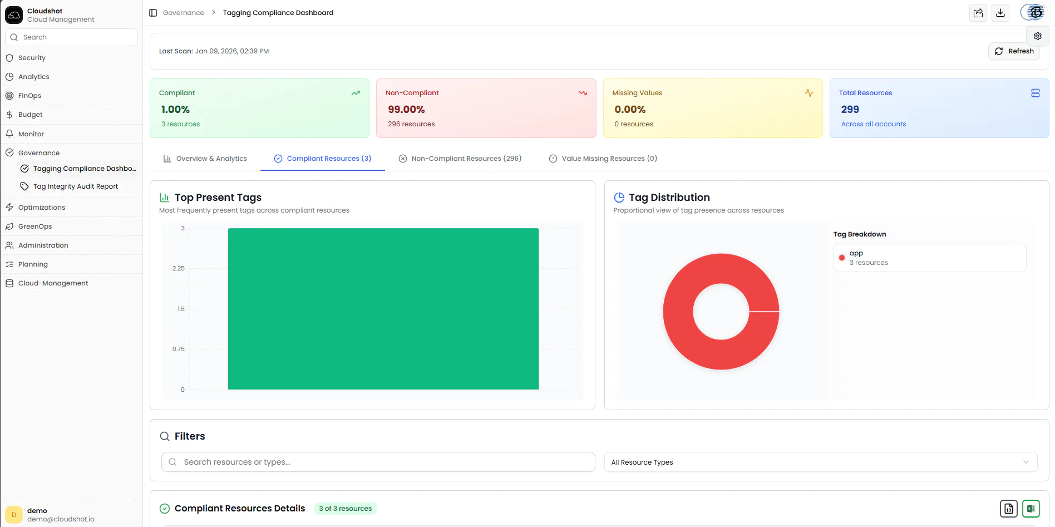Click the Refresh button

point(1014,51)
